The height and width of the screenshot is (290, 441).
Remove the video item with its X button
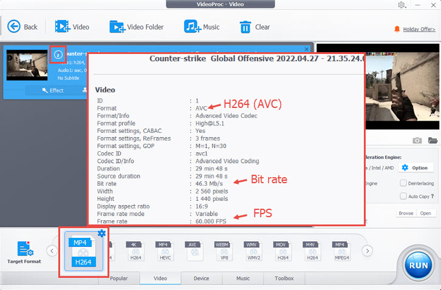click(x=307, y=49)
